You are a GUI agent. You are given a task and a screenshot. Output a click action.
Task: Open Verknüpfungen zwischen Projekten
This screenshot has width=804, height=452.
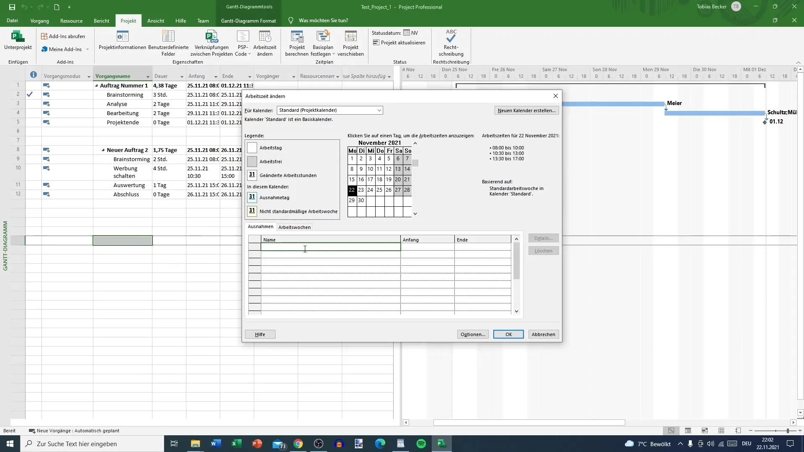click(211, 43)
